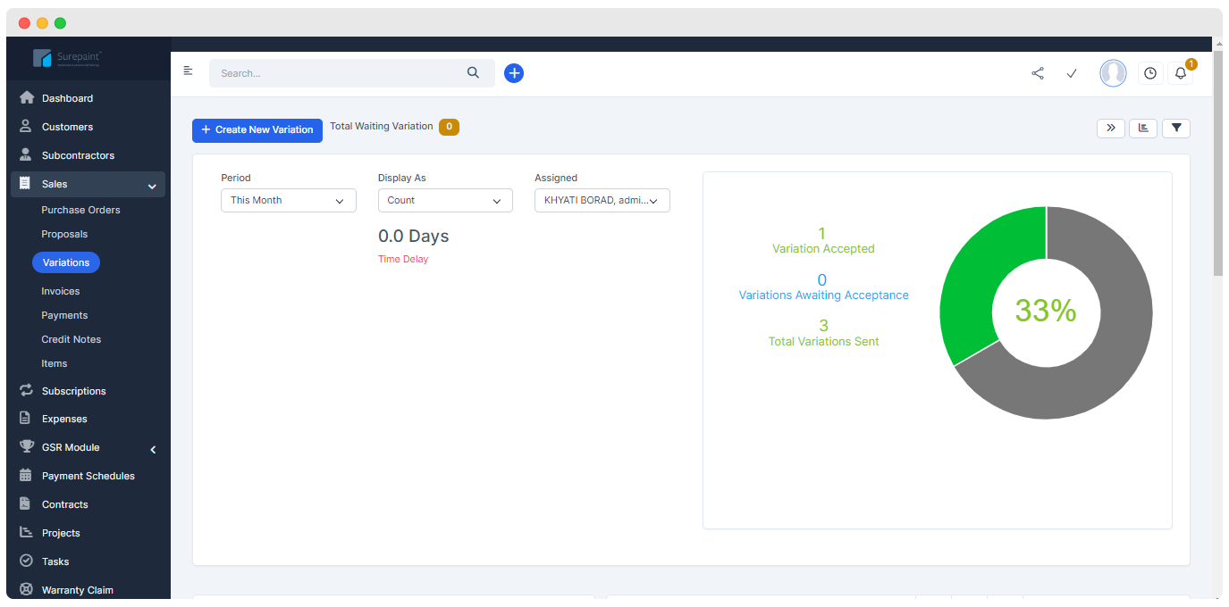Screen dimensions: 1229x607
Task: Open the Period dropdown showing This Month
Action: point(289,201)
